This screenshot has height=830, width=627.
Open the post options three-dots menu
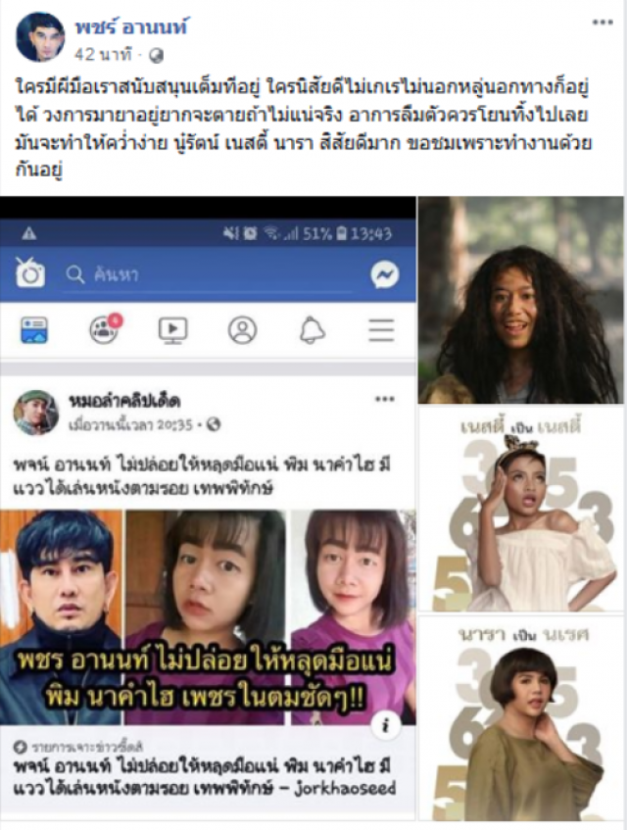(603, 23)
